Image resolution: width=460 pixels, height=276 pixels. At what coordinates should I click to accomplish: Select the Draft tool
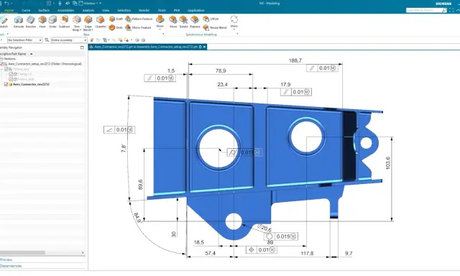(x=116, y=19)
